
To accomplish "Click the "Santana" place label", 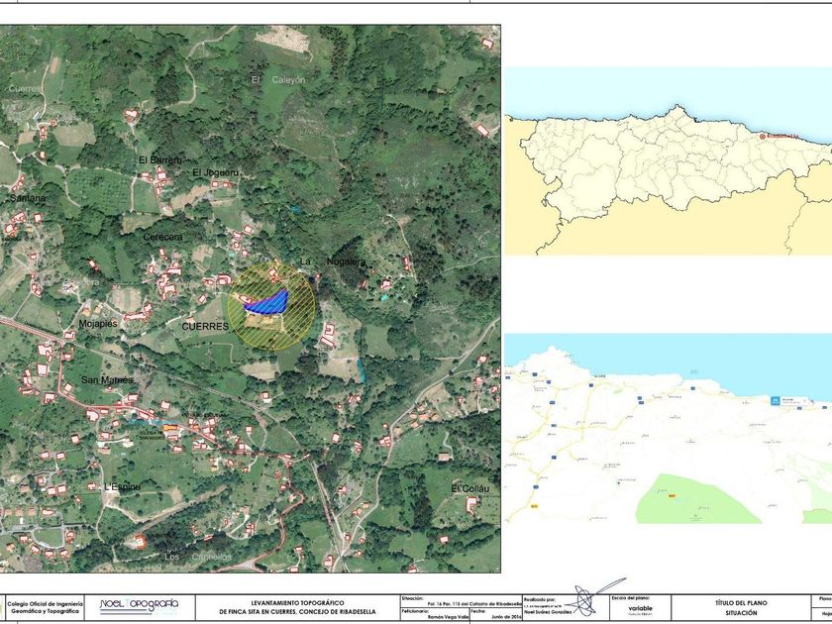I will [28, 198].
